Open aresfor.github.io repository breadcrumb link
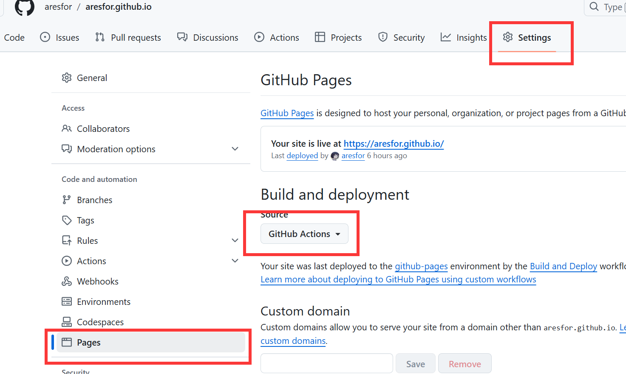626x374 pixels. pos(119,7)
